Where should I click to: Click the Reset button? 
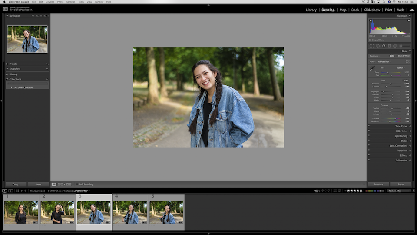point(400,185)
